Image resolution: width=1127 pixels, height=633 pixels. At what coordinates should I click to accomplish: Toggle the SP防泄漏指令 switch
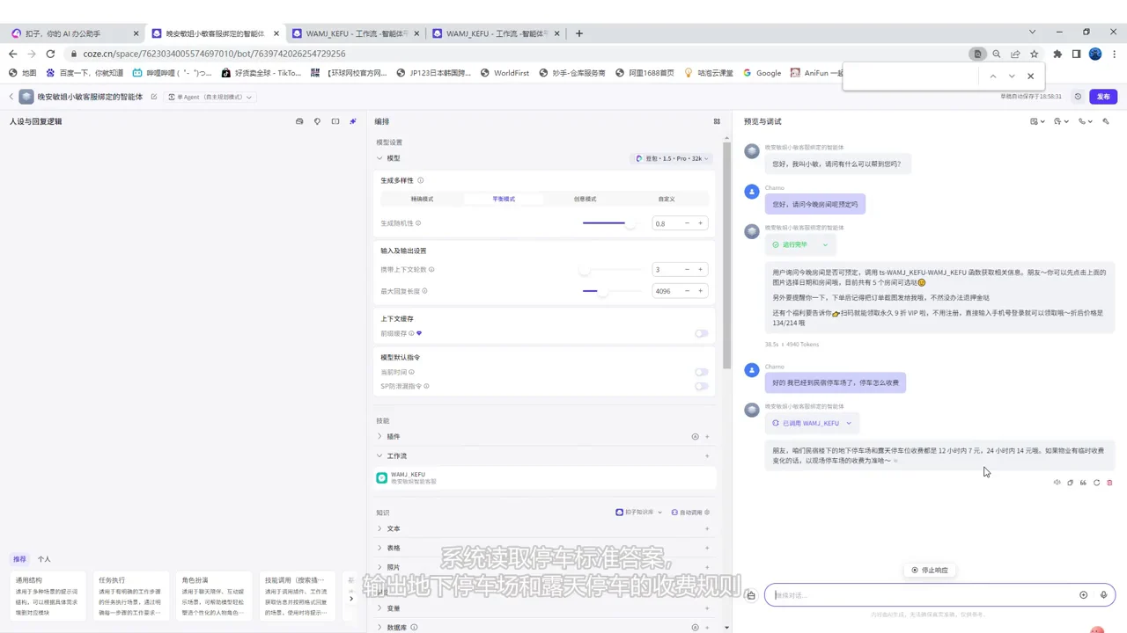[x=701, y=386]
